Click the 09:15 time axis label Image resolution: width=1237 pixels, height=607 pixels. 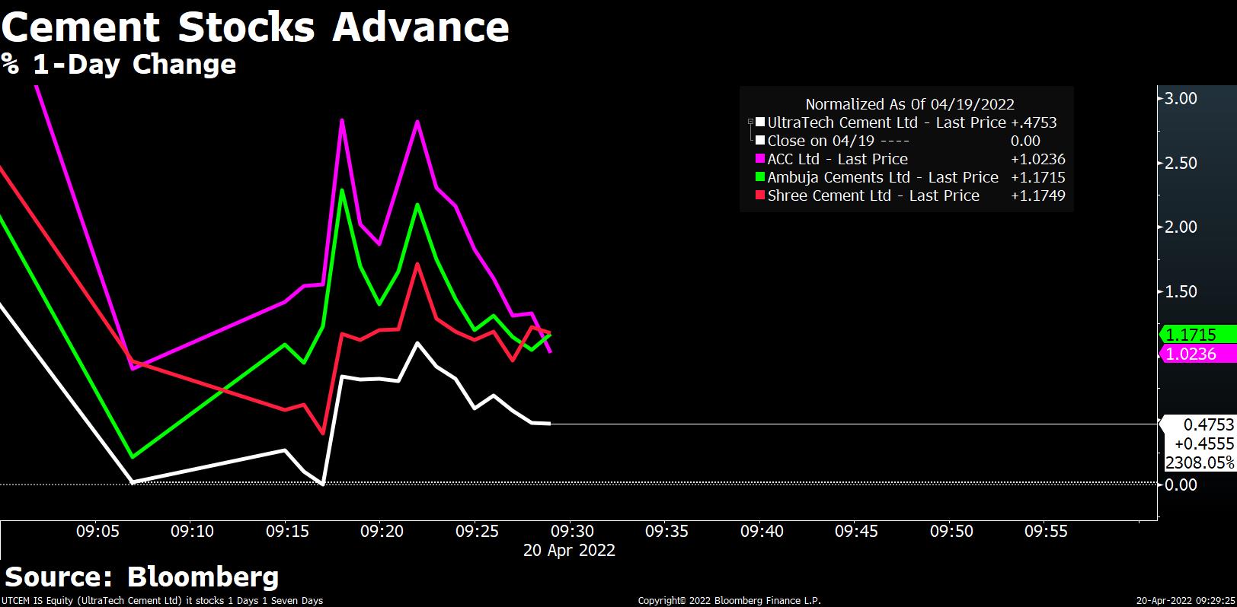click(287, 531)
